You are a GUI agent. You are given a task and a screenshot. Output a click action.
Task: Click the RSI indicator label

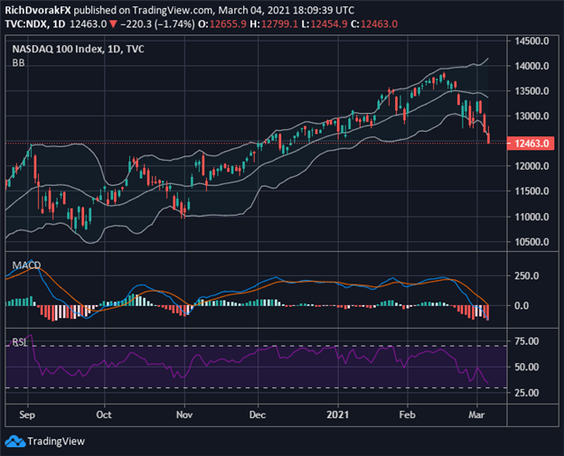19,341
